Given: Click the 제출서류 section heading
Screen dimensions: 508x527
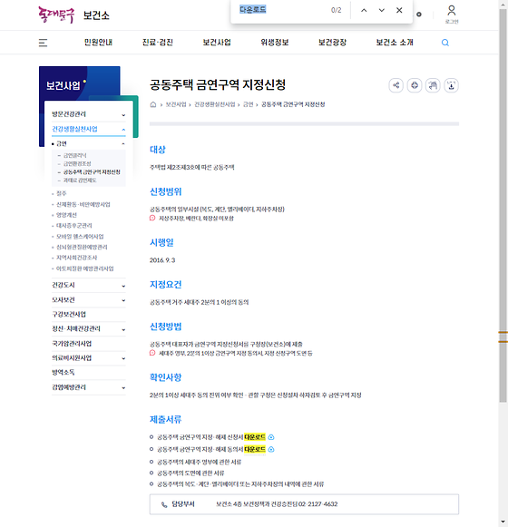Looking at the screenshot, I should point(165,419).
